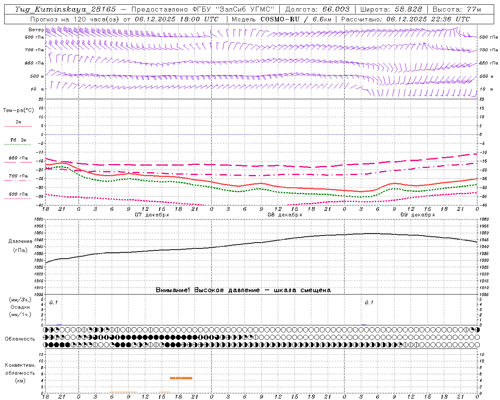500x400 pixels.
Task: Select the forecast start time 06.12.2025 18:00 UTC
Action: tap(177, 19)
